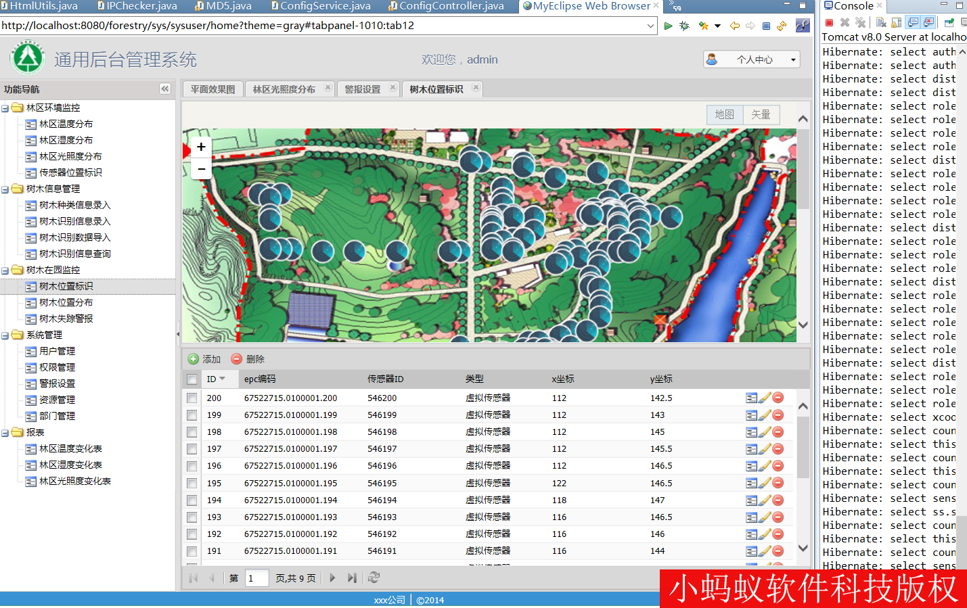
Task: Click the 添加 add button
Action: point(204,359)
